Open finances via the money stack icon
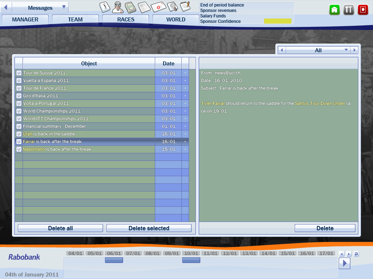Viewport: 373px width, 279px height. click(130, 7)
